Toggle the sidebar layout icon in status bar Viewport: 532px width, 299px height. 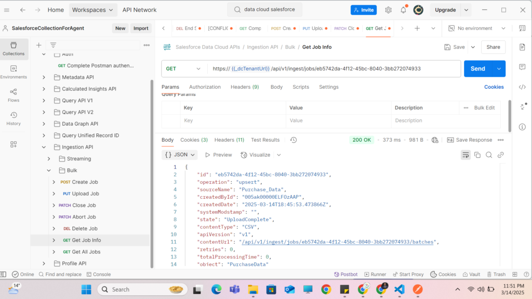click(4, 274)
